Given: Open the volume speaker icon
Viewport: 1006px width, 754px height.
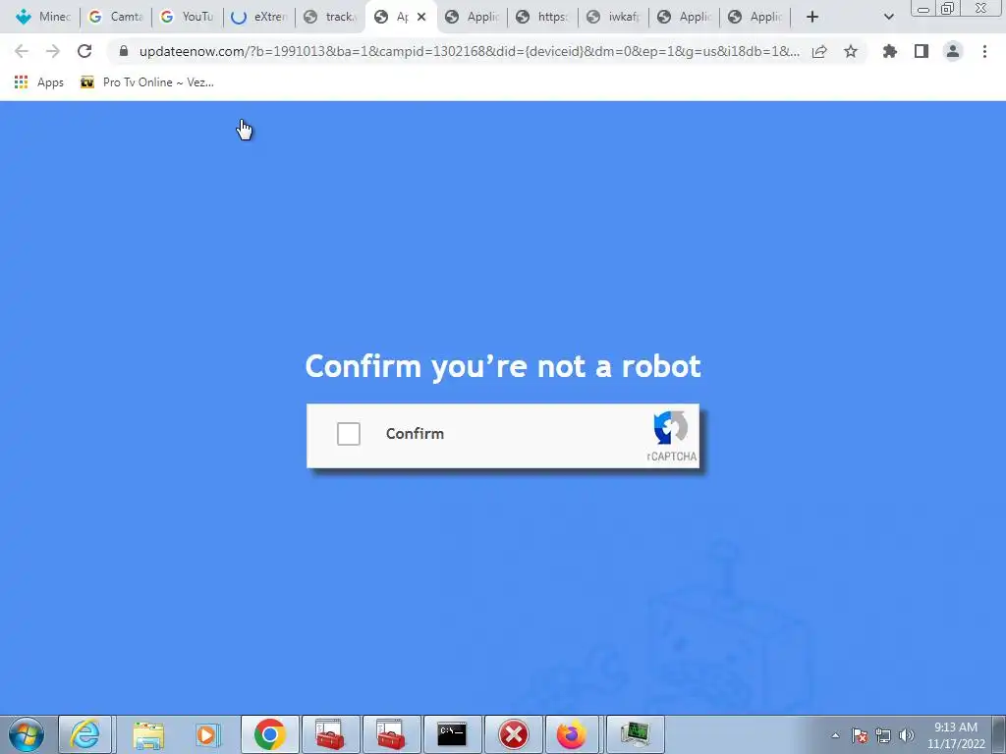Looking at the screenshot, I should [x=906, y=735].
